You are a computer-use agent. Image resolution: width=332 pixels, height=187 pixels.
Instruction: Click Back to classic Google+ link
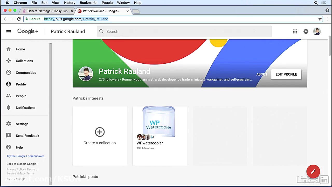[x=22, y=164]
